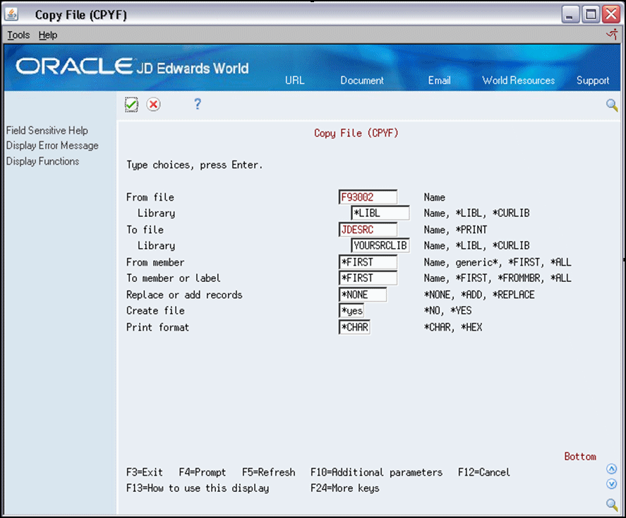Focus the Print format field *CHAR
This screenshot has height=518, width=626.
[354, 327]
